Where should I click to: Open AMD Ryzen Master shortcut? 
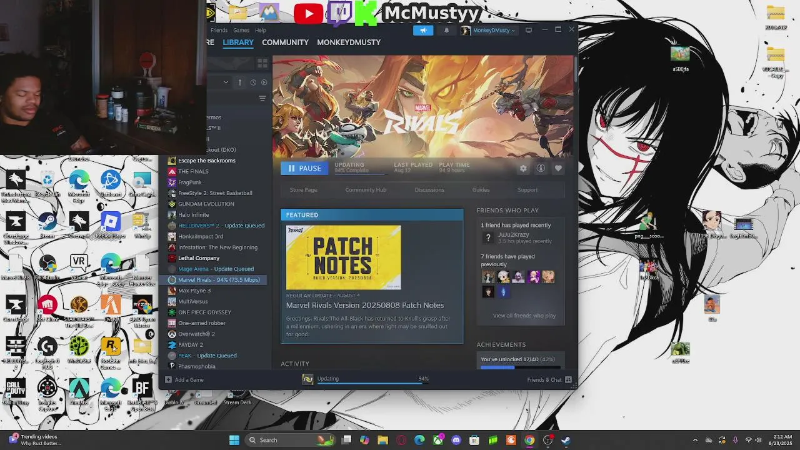pos(142,311)
